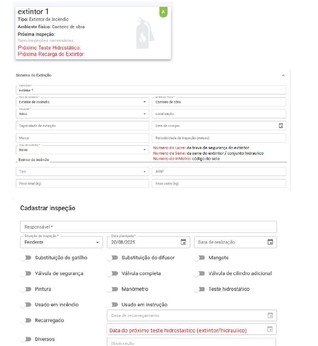This screenshot has height=346, width=318.
Task: Enable the Manômetro switch
Action: (x=113, y=289)
